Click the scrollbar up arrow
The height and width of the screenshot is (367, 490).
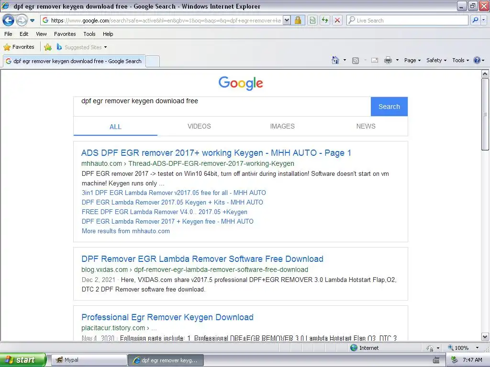click(485, 74)
